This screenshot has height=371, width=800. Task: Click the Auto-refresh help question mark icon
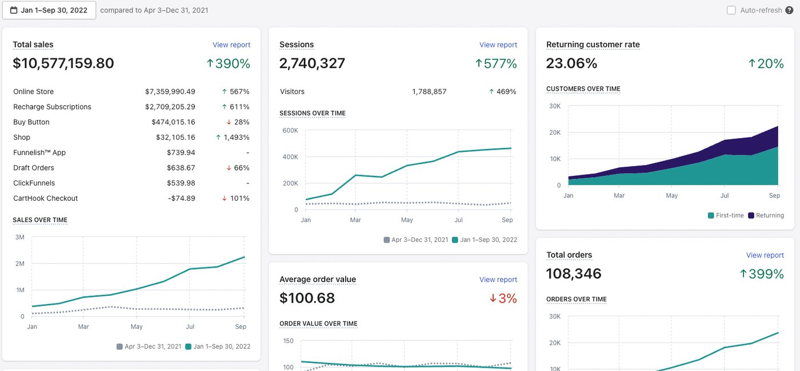pos(789,10)
